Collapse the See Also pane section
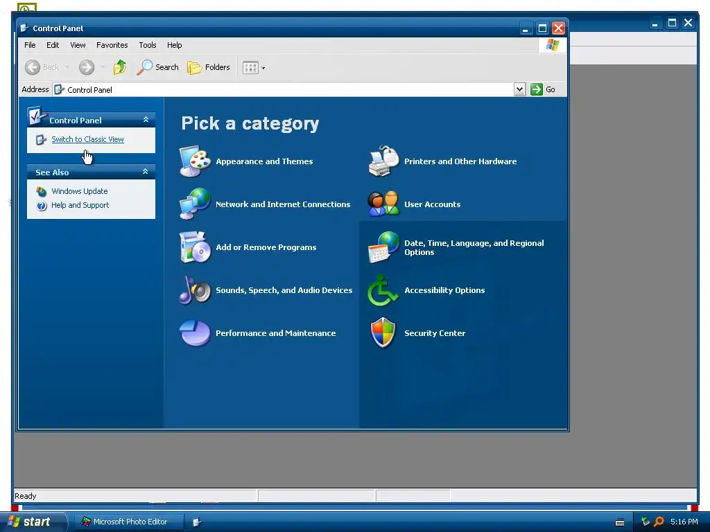Screen dimensions: 710x532 tap(146, 172)
